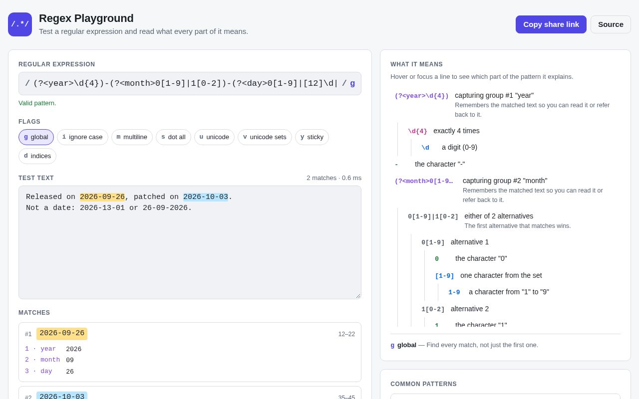
Task: Turn on the dot all flag
Action: pyautogui.click(x=173, y=137)
